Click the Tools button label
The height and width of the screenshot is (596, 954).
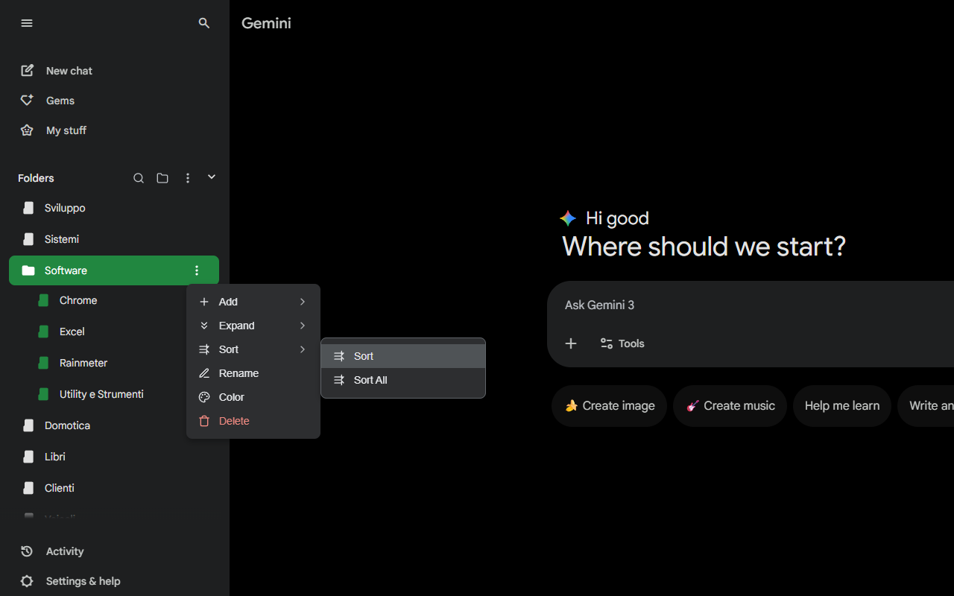pos(631,343)
